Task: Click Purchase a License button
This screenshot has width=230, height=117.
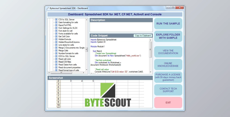Action: [168, 77]
